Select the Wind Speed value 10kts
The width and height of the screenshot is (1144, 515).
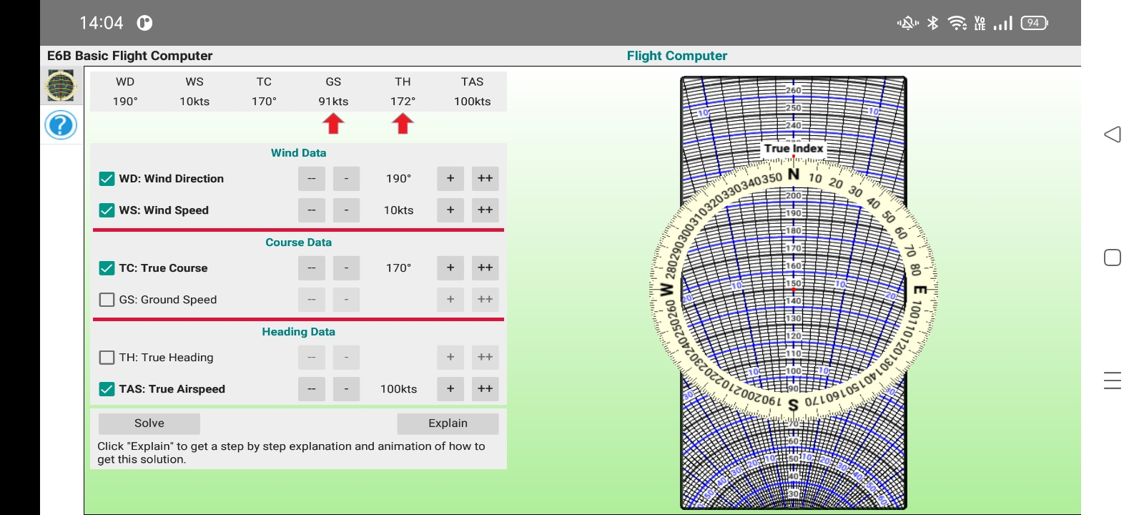[x=399, y=210]
